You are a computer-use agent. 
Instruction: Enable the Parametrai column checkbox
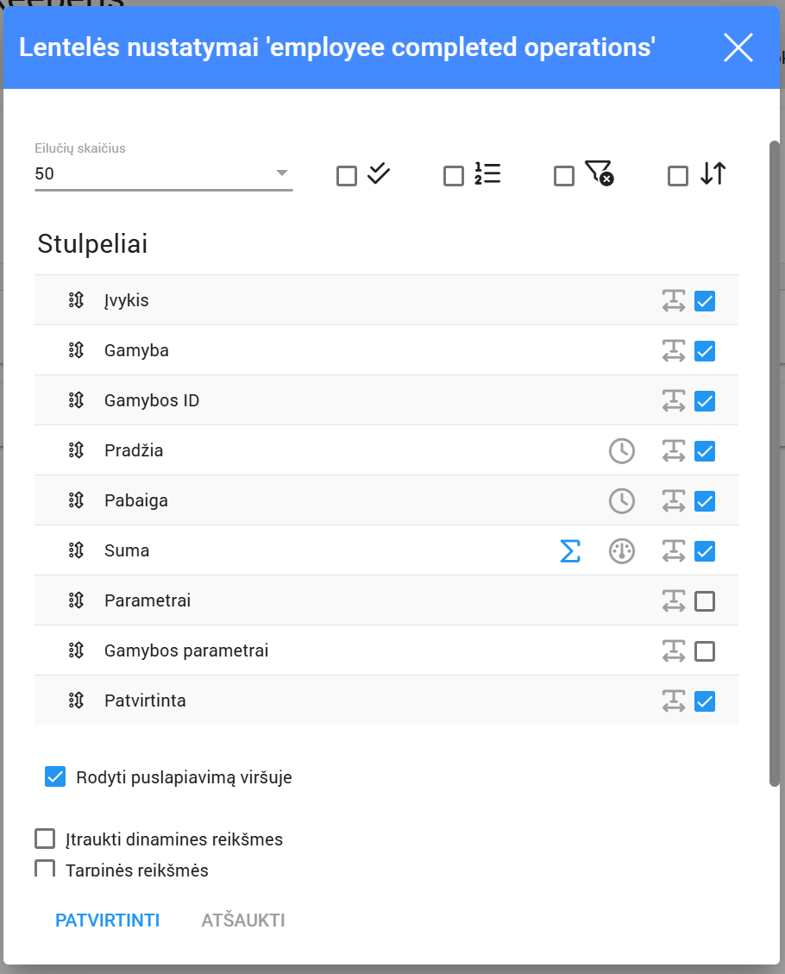tap(705, 601)
